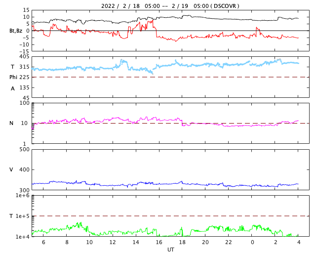Click the "V" velocity axis label

(x=11, y=169)
